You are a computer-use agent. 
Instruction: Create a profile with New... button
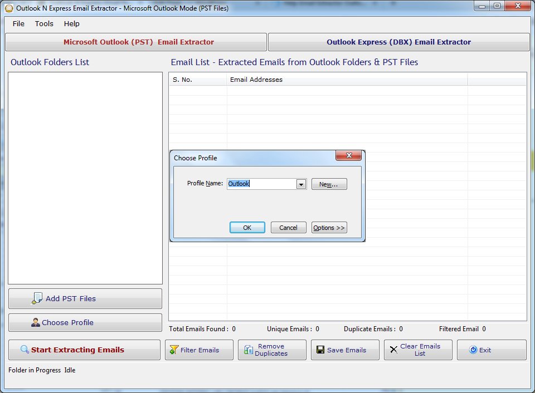pos(329,184)
